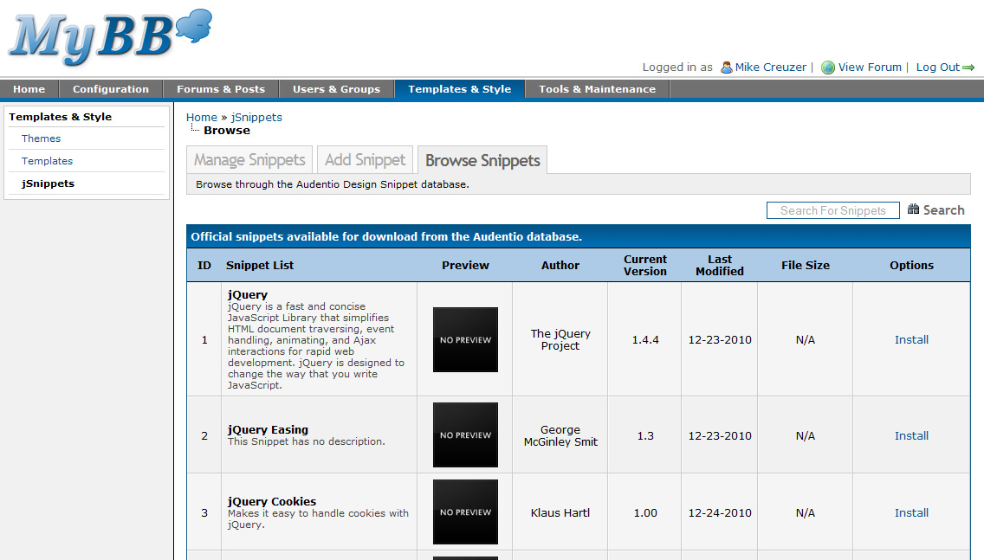Click the globe icon beside View Forum
The width and height of the screenshot is (984, 560).
tap(828, 68)
